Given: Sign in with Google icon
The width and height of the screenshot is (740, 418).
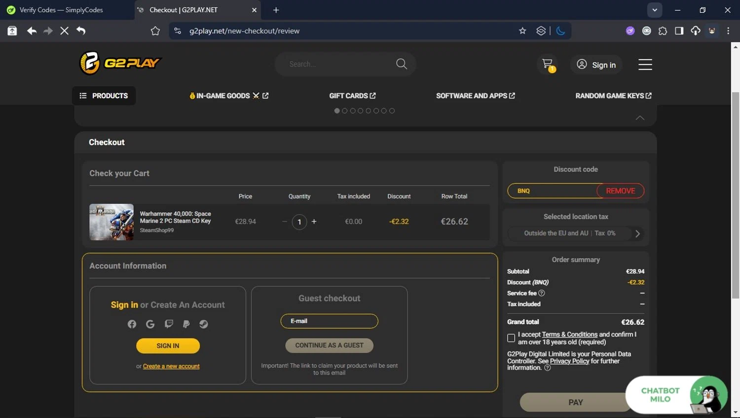Looking at the screenshot, I should point(150,324).
